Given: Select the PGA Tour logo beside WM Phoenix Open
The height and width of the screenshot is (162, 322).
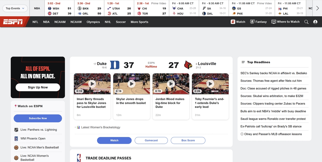Looking at the screenshot, I should tap(16, 138).
